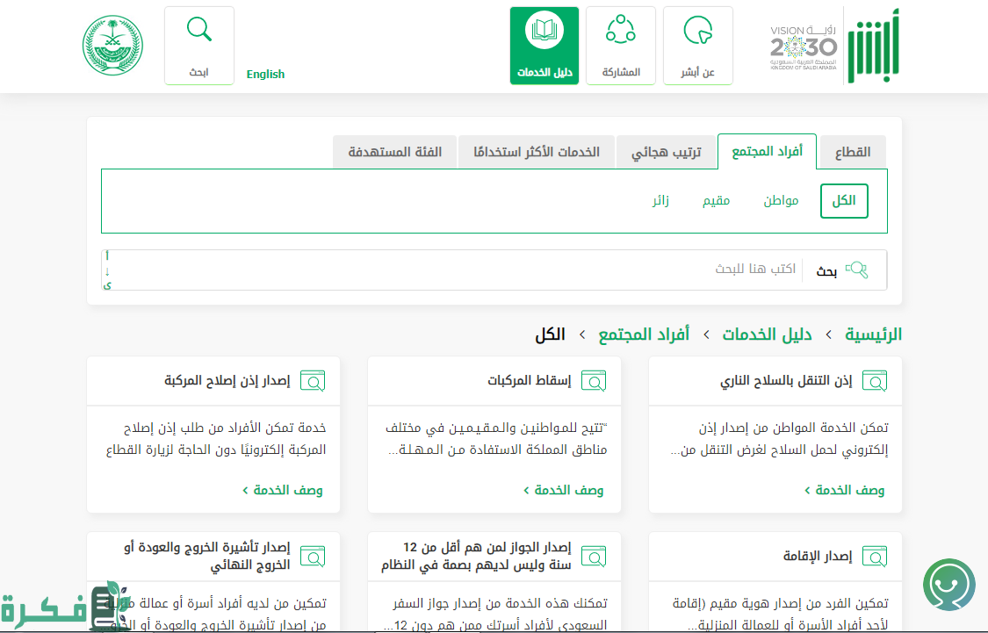This screenshot has height=633, width=988.
Task: Click icon beside إسقاط المركبات service
Action: click(x=594, y=381)
